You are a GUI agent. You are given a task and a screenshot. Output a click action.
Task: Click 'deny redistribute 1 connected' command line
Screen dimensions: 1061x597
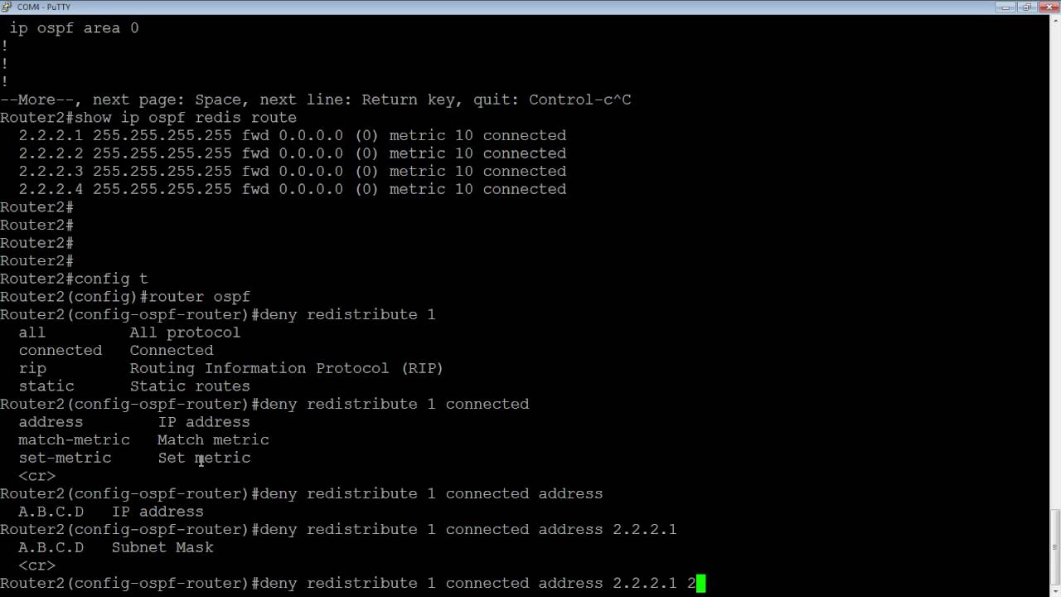[264, 404]
